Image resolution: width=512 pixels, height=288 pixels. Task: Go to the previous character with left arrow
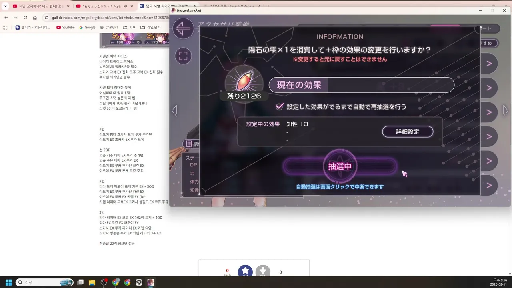coord(174,111)
